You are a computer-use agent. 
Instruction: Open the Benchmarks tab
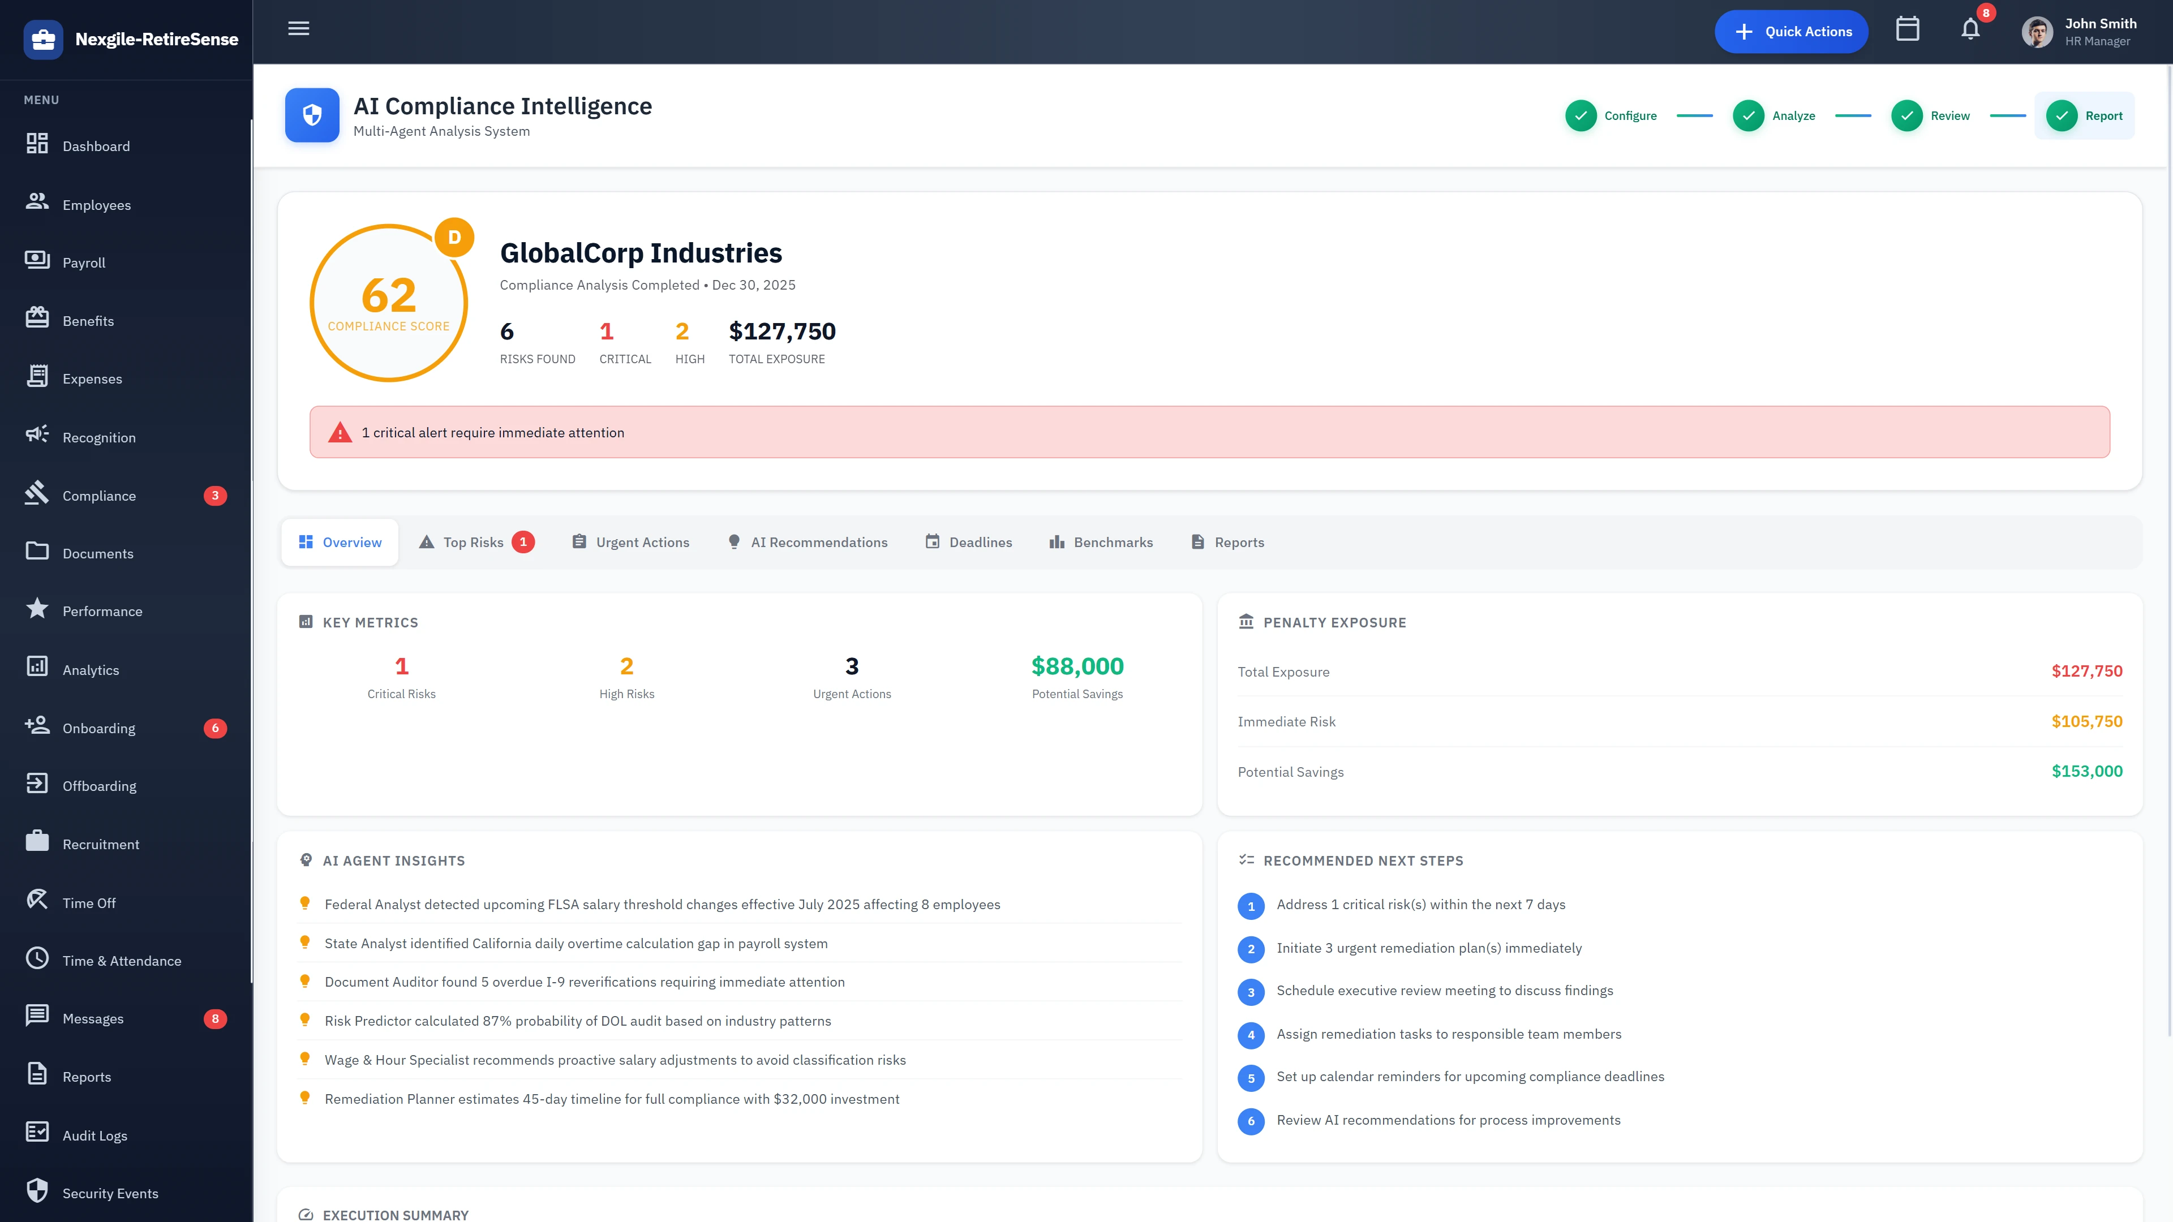point(1101,541)
